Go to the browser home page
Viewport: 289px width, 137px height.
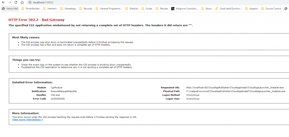[x=22, y=2]
